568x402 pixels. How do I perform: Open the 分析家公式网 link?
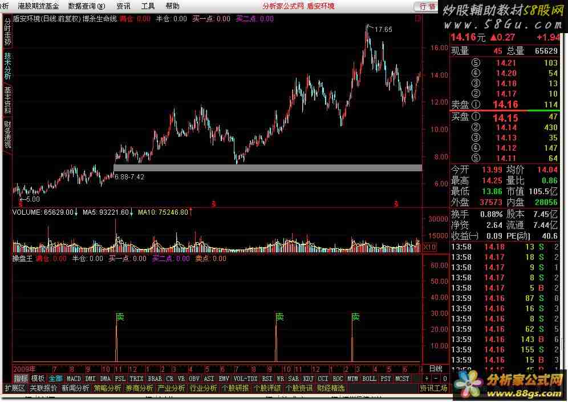pyautogui.click(x=283, y=6)
